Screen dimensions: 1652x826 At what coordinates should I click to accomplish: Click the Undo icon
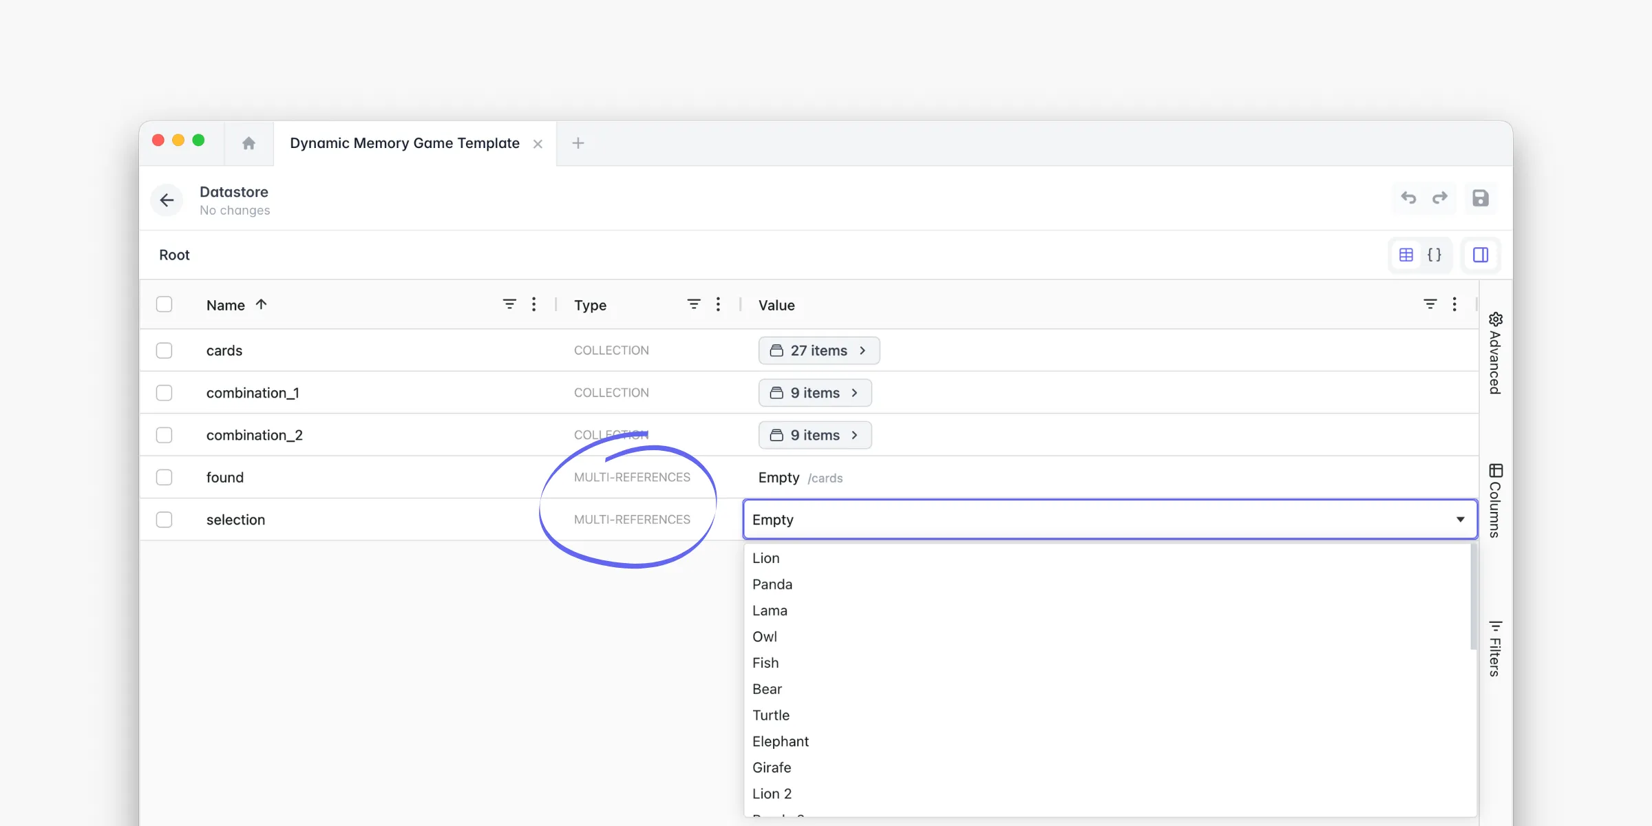pyautogui.click(x=1408, y=198)
